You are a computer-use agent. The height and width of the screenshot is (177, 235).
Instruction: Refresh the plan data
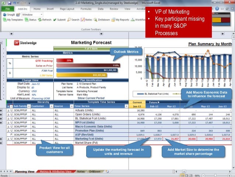click(45, 20)
